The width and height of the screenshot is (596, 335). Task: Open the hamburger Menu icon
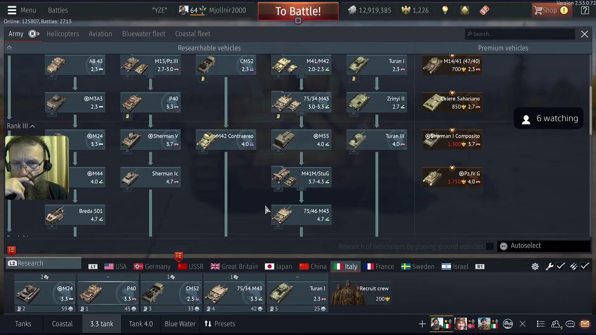(x=12, y=10)
